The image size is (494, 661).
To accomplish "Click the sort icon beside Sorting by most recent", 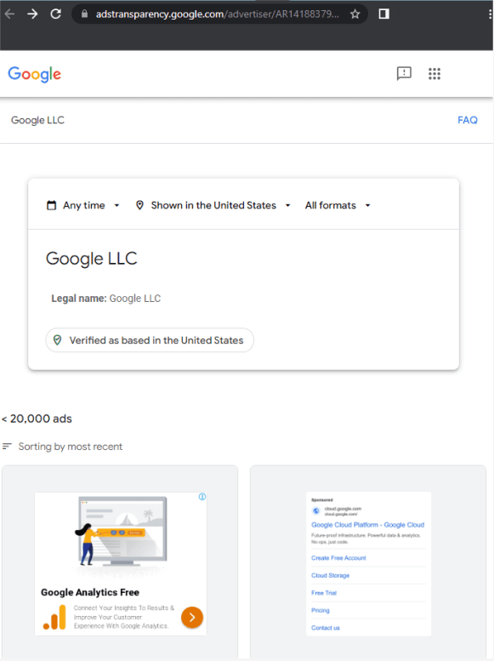I will (x=7, y=446).
